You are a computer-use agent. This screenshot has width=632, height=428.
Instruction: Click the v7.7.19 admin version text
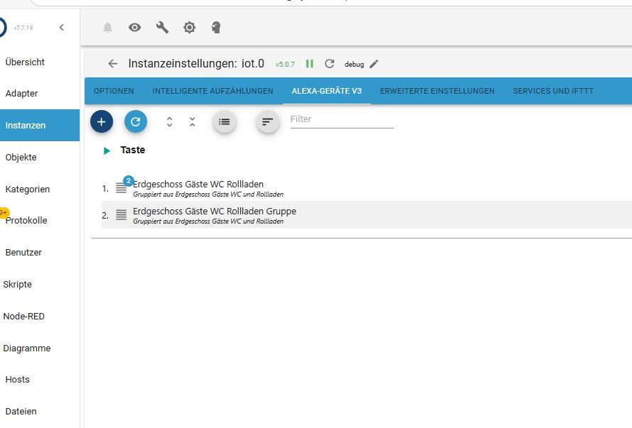[23, 28]
